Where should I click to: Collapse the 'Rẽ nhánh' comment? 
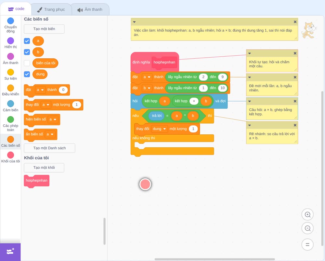(250, 125)
